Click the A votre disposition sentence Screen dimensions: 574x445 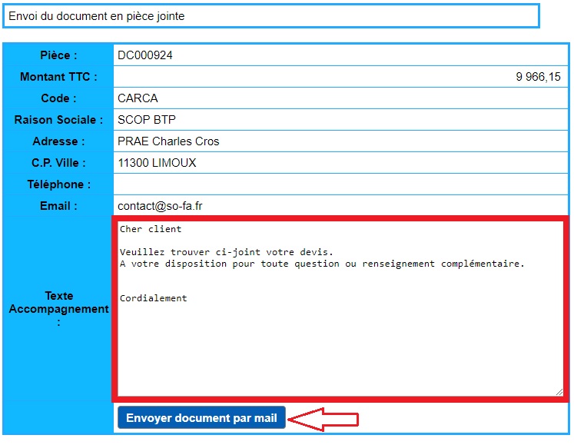(322, 264)
